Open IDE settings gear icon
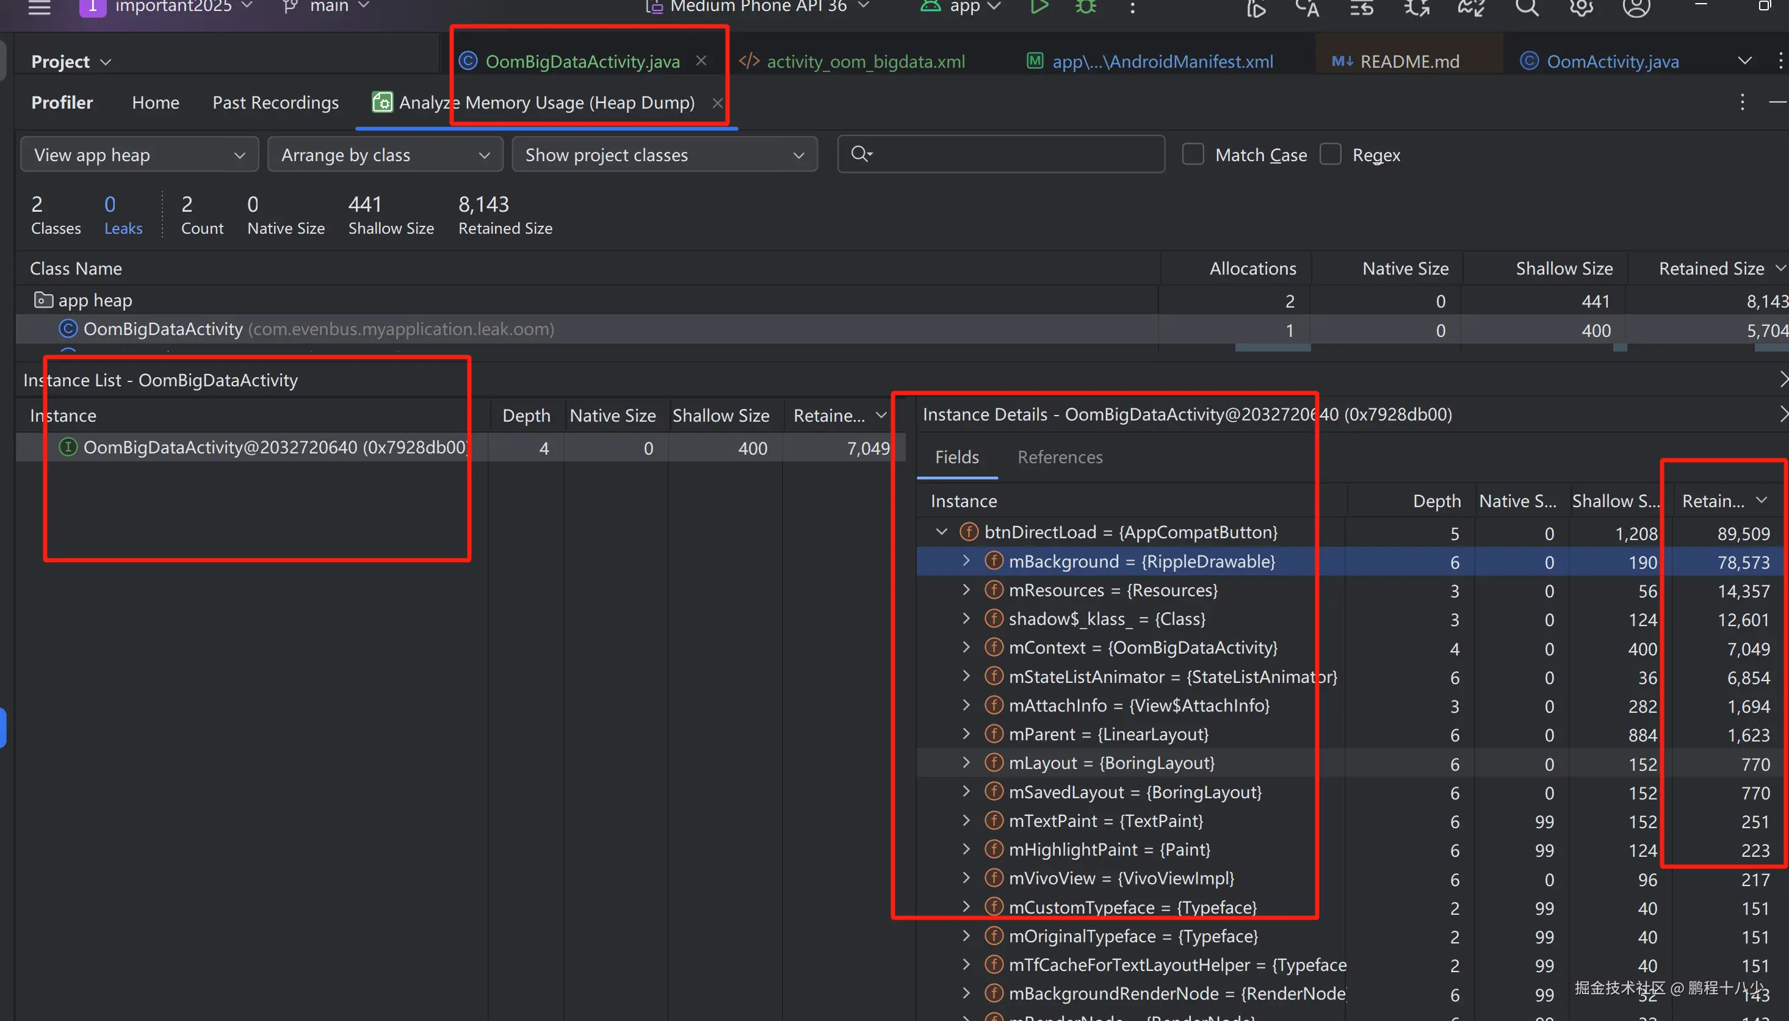1789x1021 pixels. coord(1581,8)
